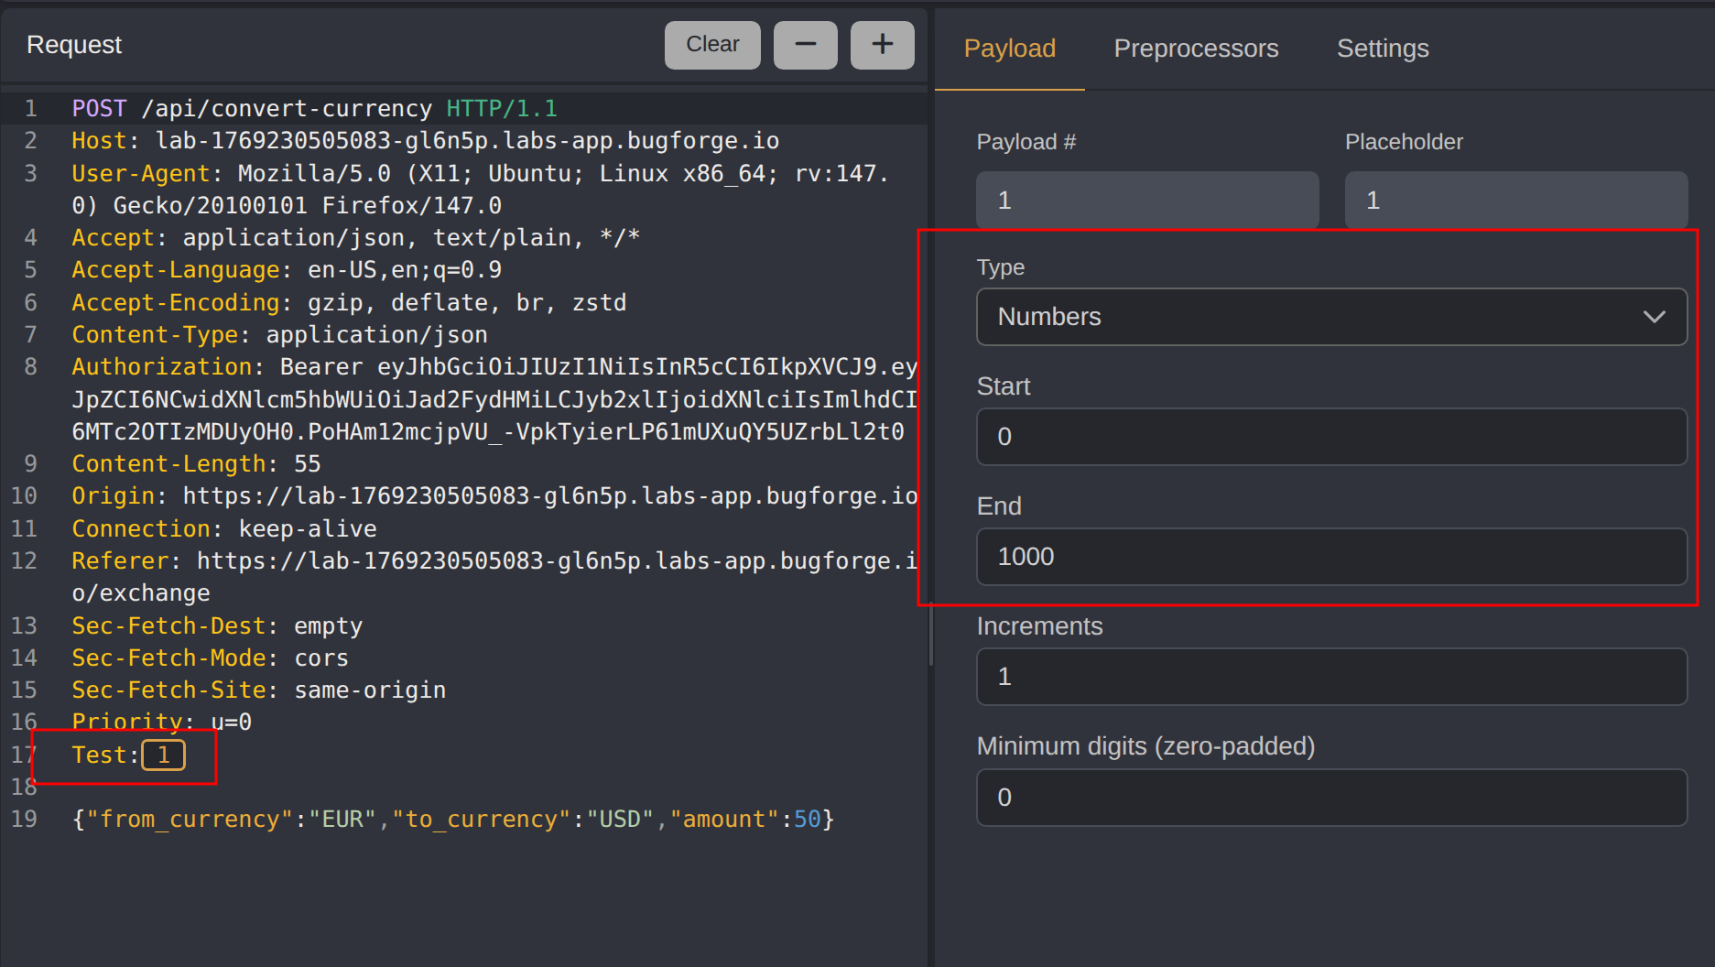Switch to the Preprocessors tab
Image resolution: width=1715 pixels, height=967 pixels.
click(1195, 49)
